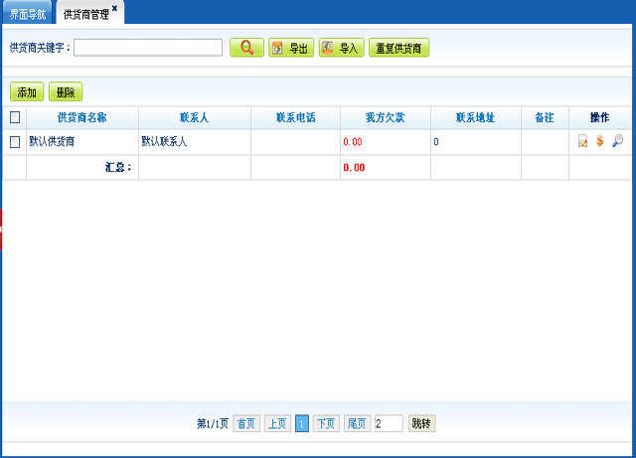The image size is (636, 458).
Task: Click the 导入 import button
Action: [341, 48]
